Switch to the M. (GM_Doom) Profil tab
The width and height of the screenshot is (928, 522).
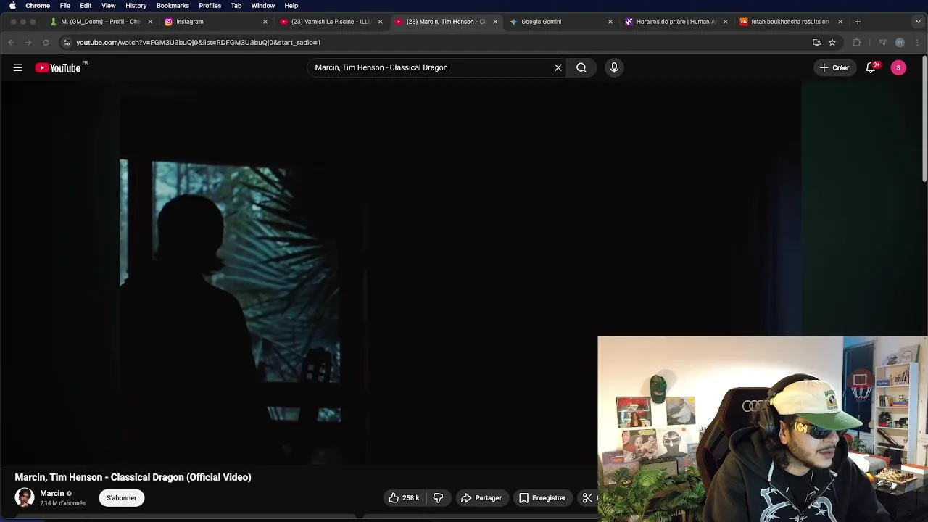click(101, 22)
